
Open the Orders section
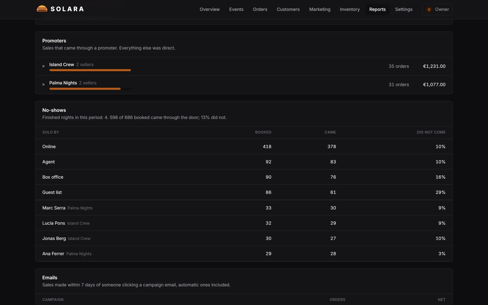[260, 9]
